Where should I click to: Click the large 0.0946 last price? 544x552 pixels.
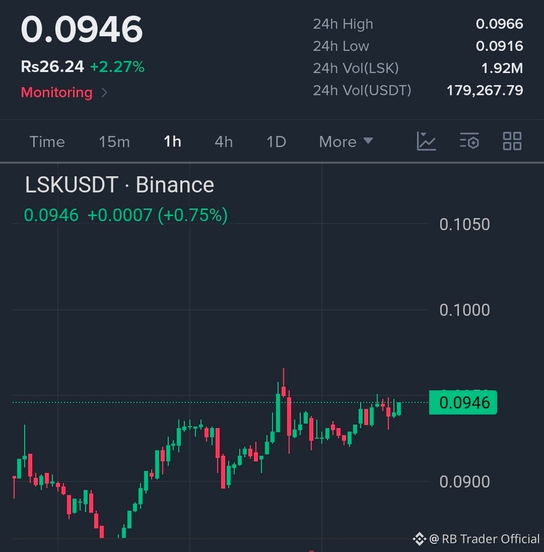(82, 30)
